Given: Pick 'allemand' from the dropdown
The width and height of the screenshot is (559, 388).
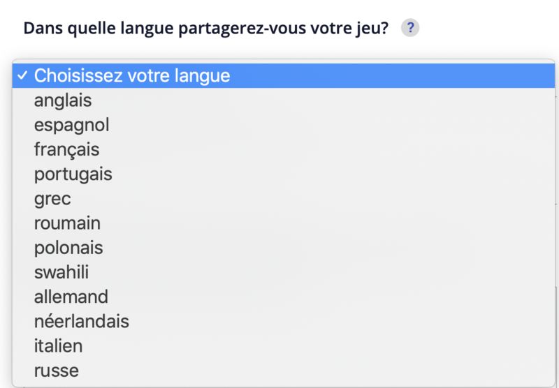Looking at the screenshot, I should click(71, 297).
